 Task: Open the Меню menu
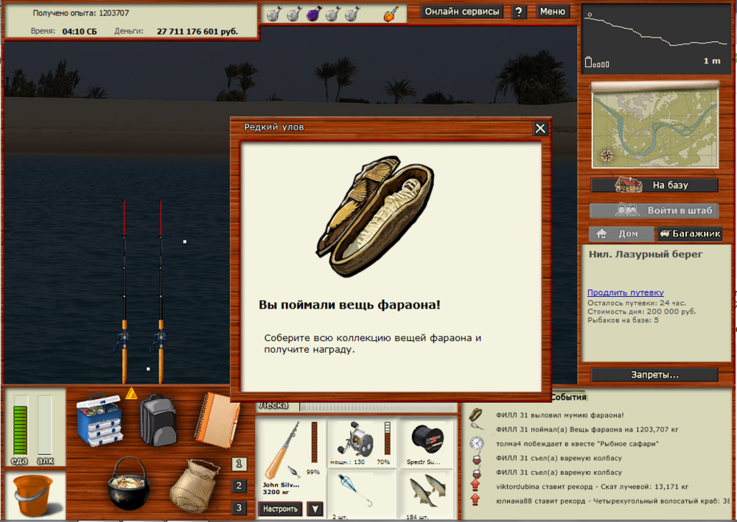pos(552,12)
